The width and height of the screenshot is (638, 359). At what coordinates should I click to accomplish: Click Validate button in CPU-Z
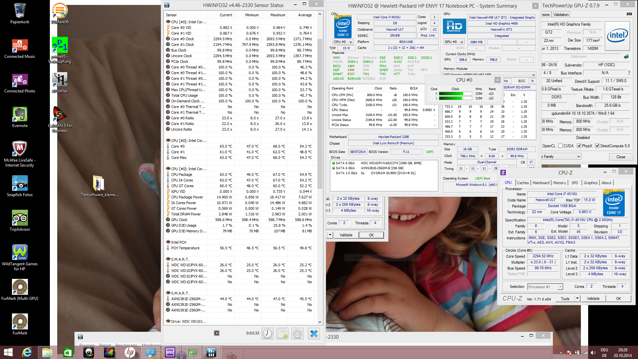click(x=593, y=299)
